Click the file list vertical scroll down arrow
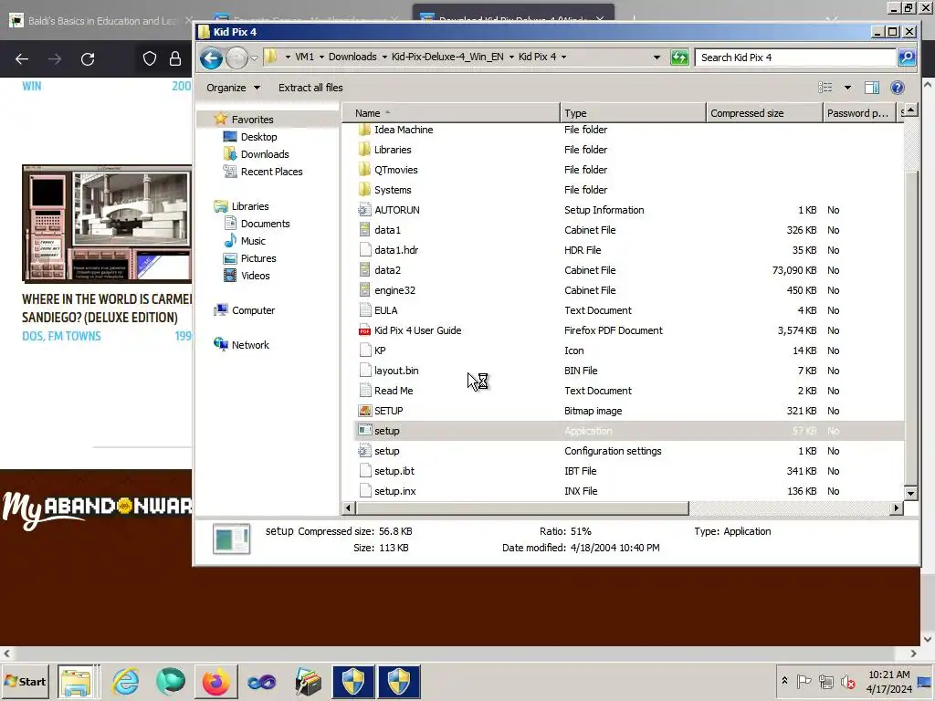 pyautogui.click(x=910, y=493)
